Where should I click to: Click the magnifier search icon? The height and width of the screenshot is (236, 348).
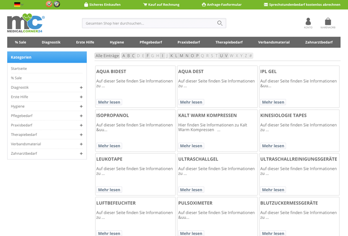[220, 23]
